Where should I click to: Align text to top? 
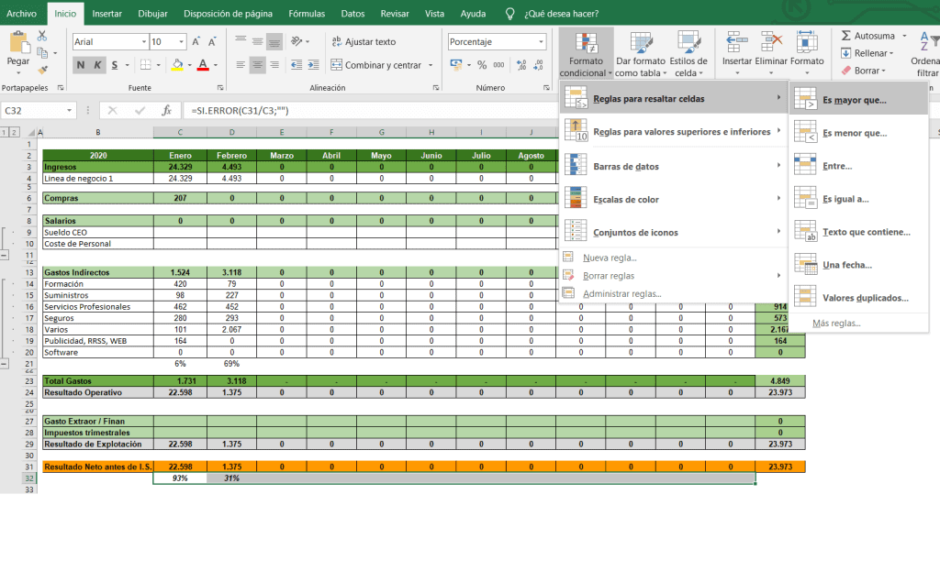[x=241, y=40]
